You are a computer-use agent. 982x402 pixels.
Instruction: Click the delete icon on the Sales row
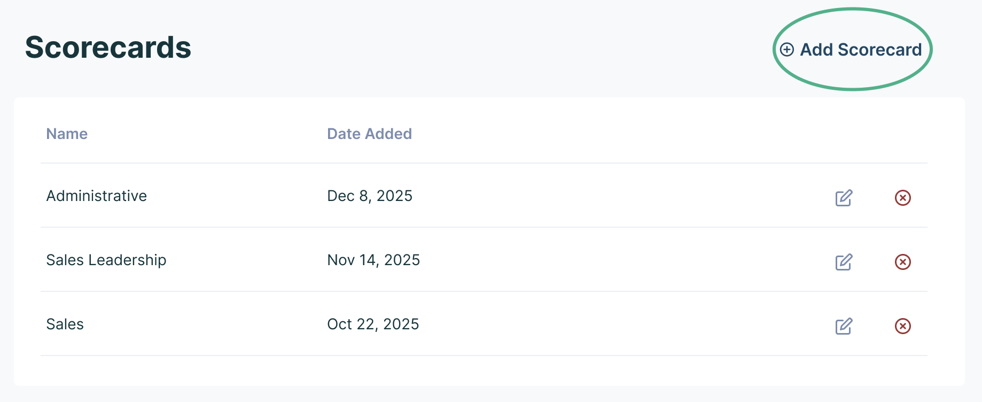[903, 326]
